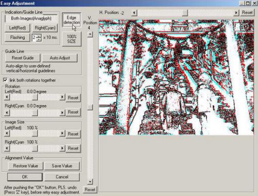Click H. Position slider thumb
This screenshot has width=258, height=196.
(185, 13)
